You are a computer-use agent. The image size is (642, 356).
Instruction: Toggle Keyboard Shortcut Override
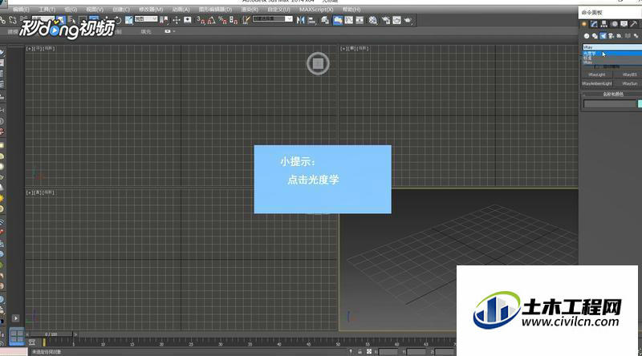tap(188, 19)
